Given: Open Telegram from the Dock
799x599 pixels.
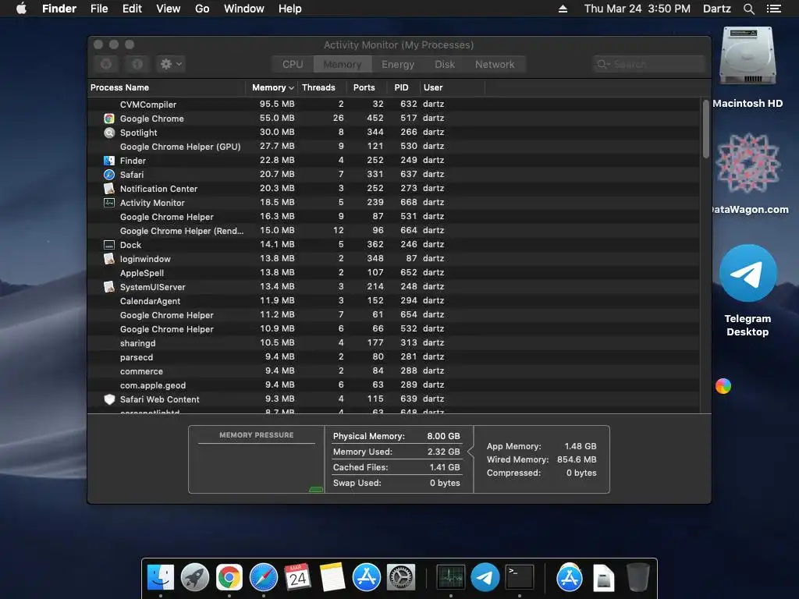Looking at the screenshot, I should tap(485, 578).
